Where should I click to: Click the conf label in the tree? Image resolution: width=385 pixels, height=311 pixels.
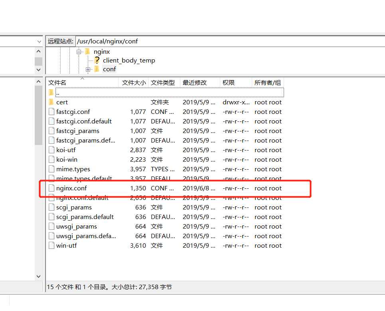[109, 69]
